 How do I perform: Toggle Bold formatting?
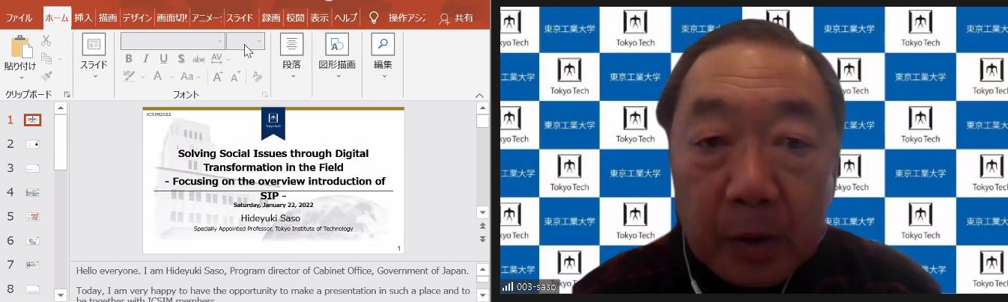129,58
